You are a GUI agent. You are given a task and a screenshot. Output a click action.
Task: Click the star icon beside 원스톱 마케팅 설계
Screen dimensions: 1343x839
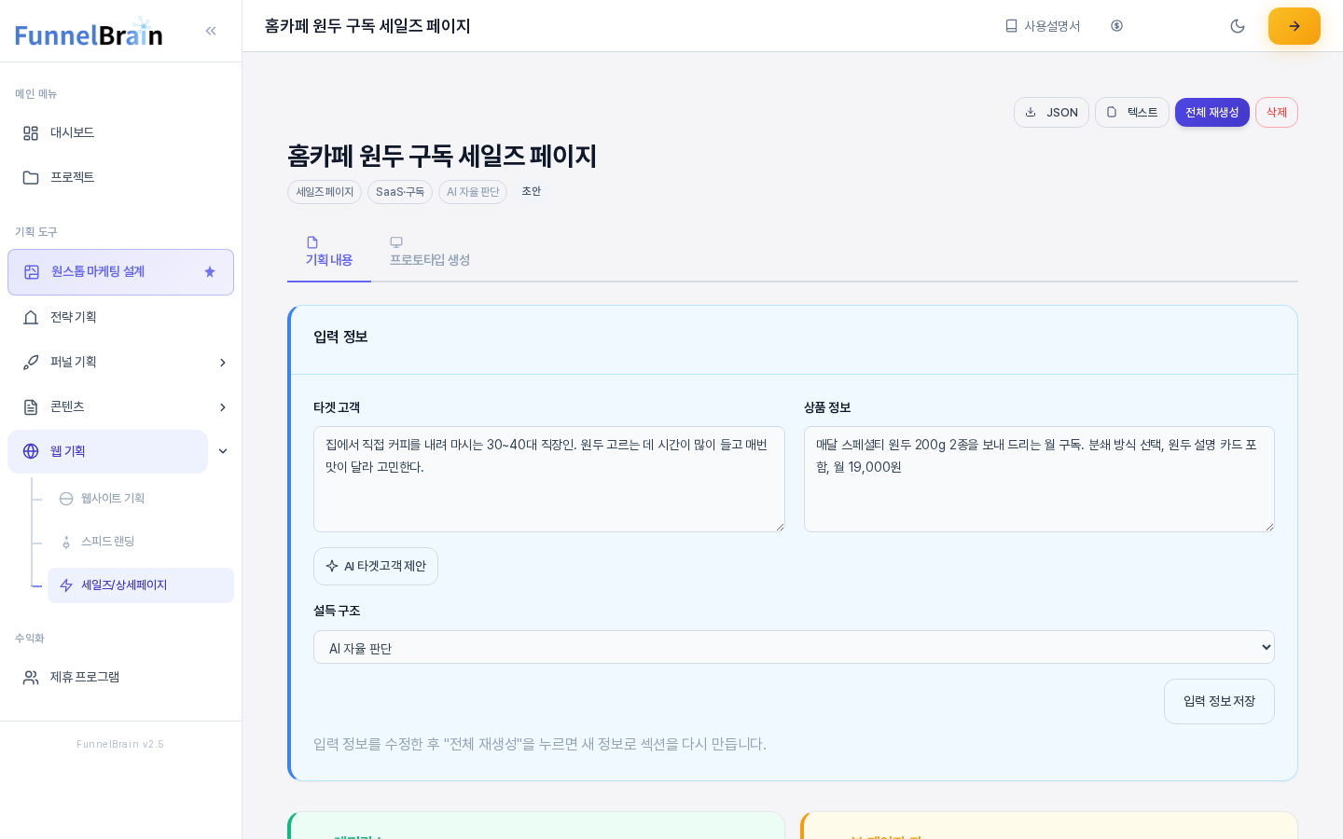click(x=210, y=272)
